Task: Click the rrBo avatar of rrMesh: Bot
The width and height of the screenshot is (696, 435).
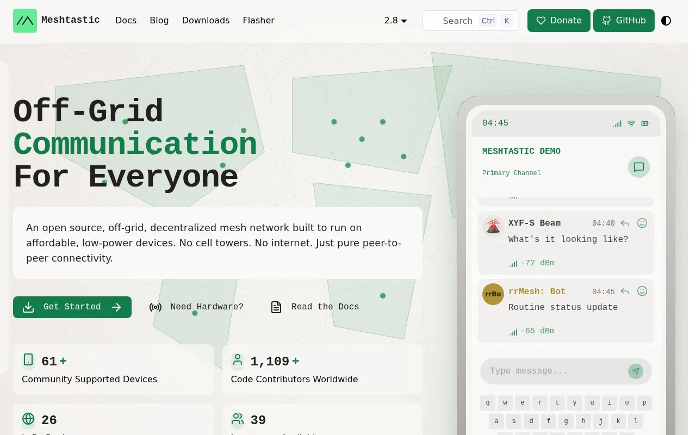Action: click(493, 294)
